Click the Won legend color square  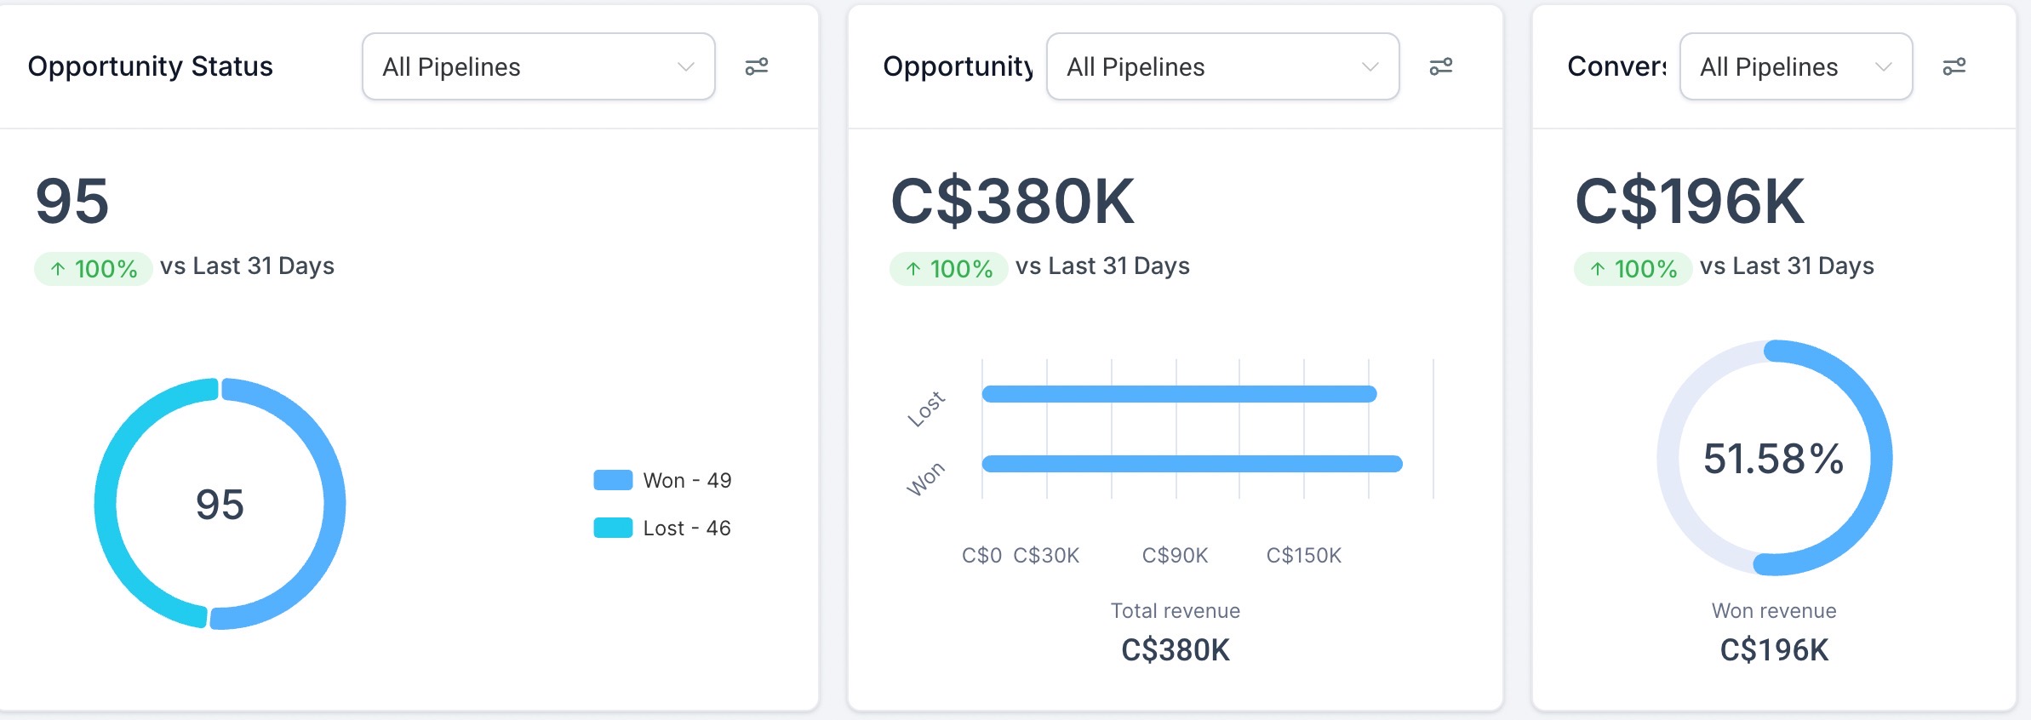coord(613,479)
